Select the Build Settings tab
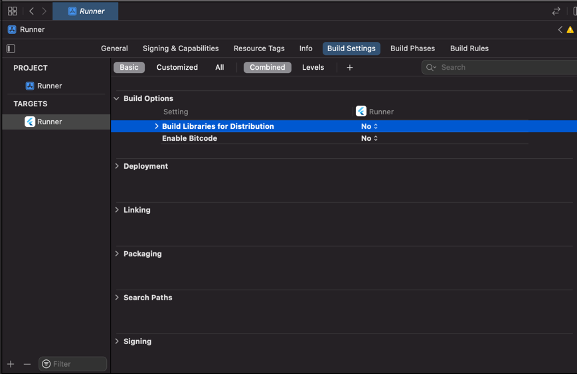The height and width of the screenshot is (374, 577). (x=351, y=48)
